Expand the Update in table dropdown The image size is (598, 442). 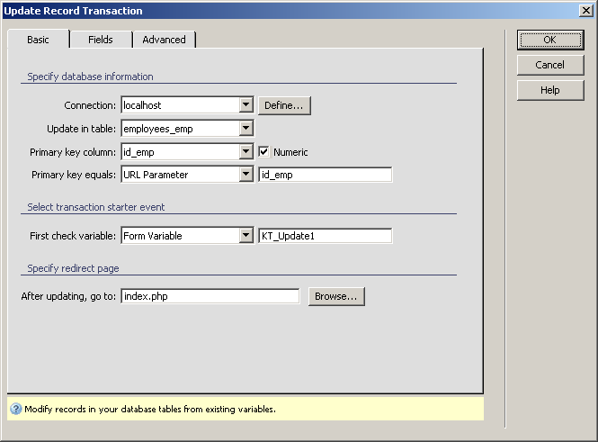(245, 129)
